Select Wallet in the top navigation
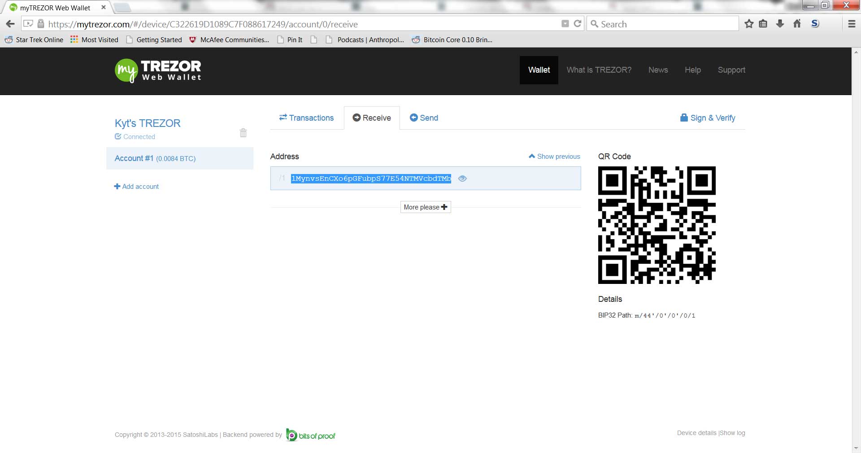The height and width of the screenshot is (453, 861). tap(539, 70)
